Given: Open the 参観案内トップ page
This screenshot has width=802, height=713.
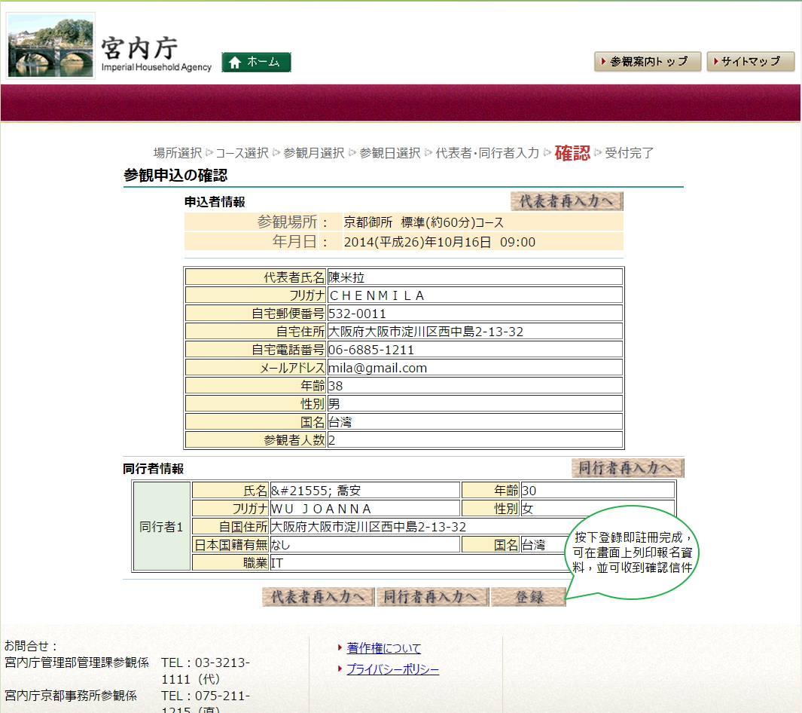Looking at the screenshot, I should coord(648,62).
